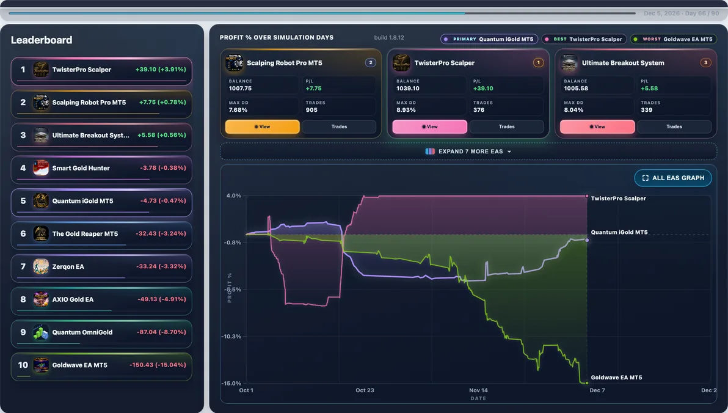Click the +39.10 (+3.91%) profit value
The height and width of the screenshot is (413, 728).
click(x=161, y=69)
